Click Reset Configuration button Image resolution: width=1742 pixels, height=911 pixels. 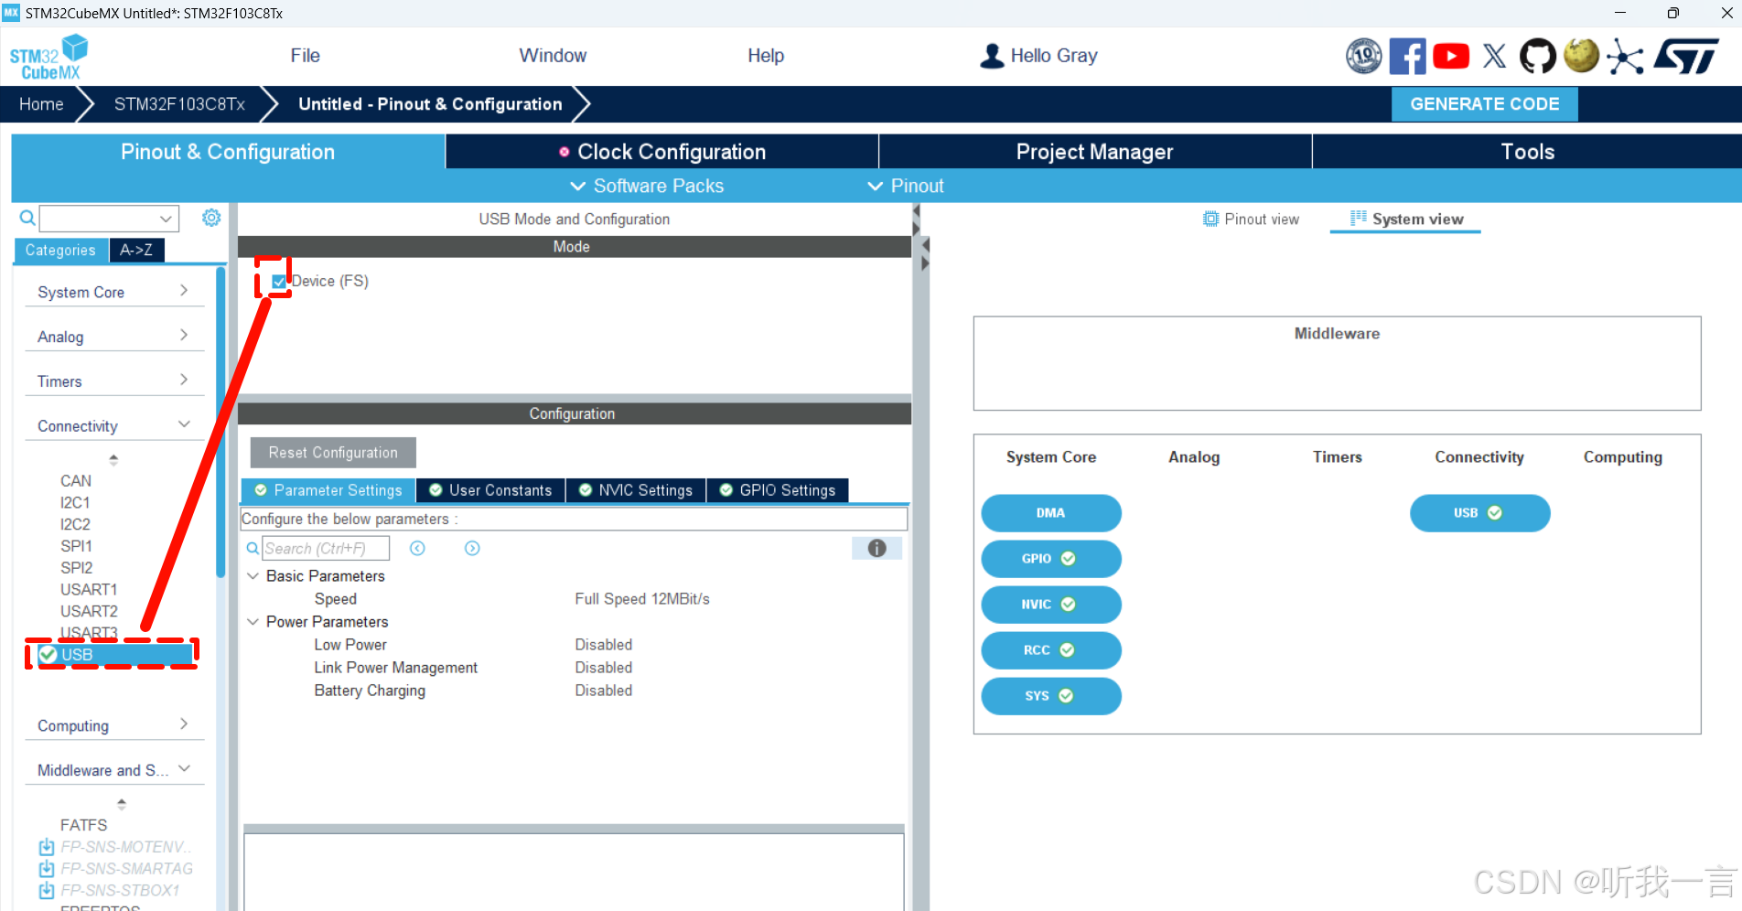tap(333, 453)
